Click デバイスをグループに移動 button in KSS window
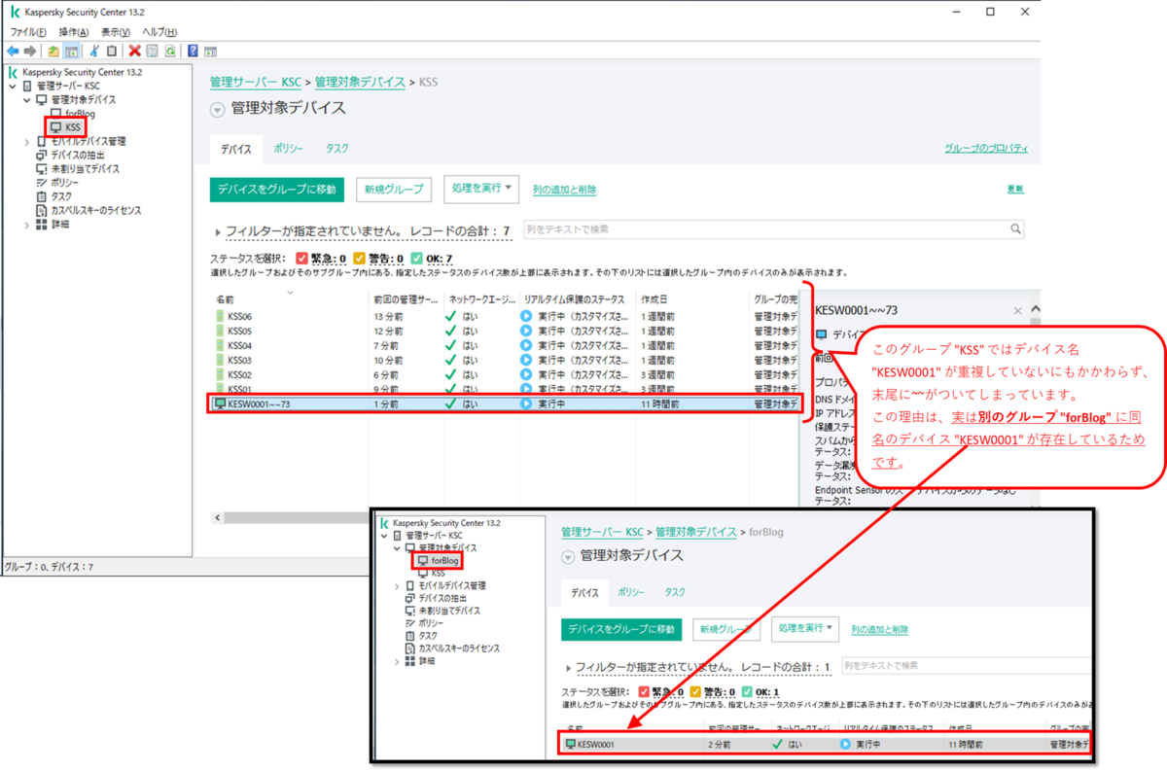 coord(277,190)
